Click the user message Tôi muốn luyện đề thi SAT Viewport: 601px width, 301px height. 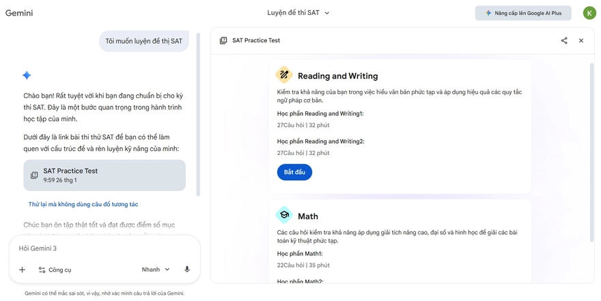pyautogui.click(x=144, y=42)
